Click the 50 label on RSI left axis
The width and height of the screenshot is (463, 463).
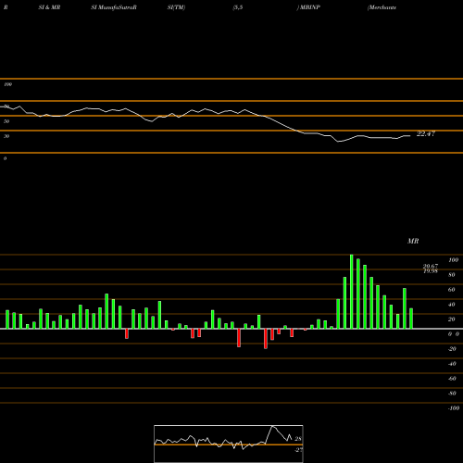[6, 121]
